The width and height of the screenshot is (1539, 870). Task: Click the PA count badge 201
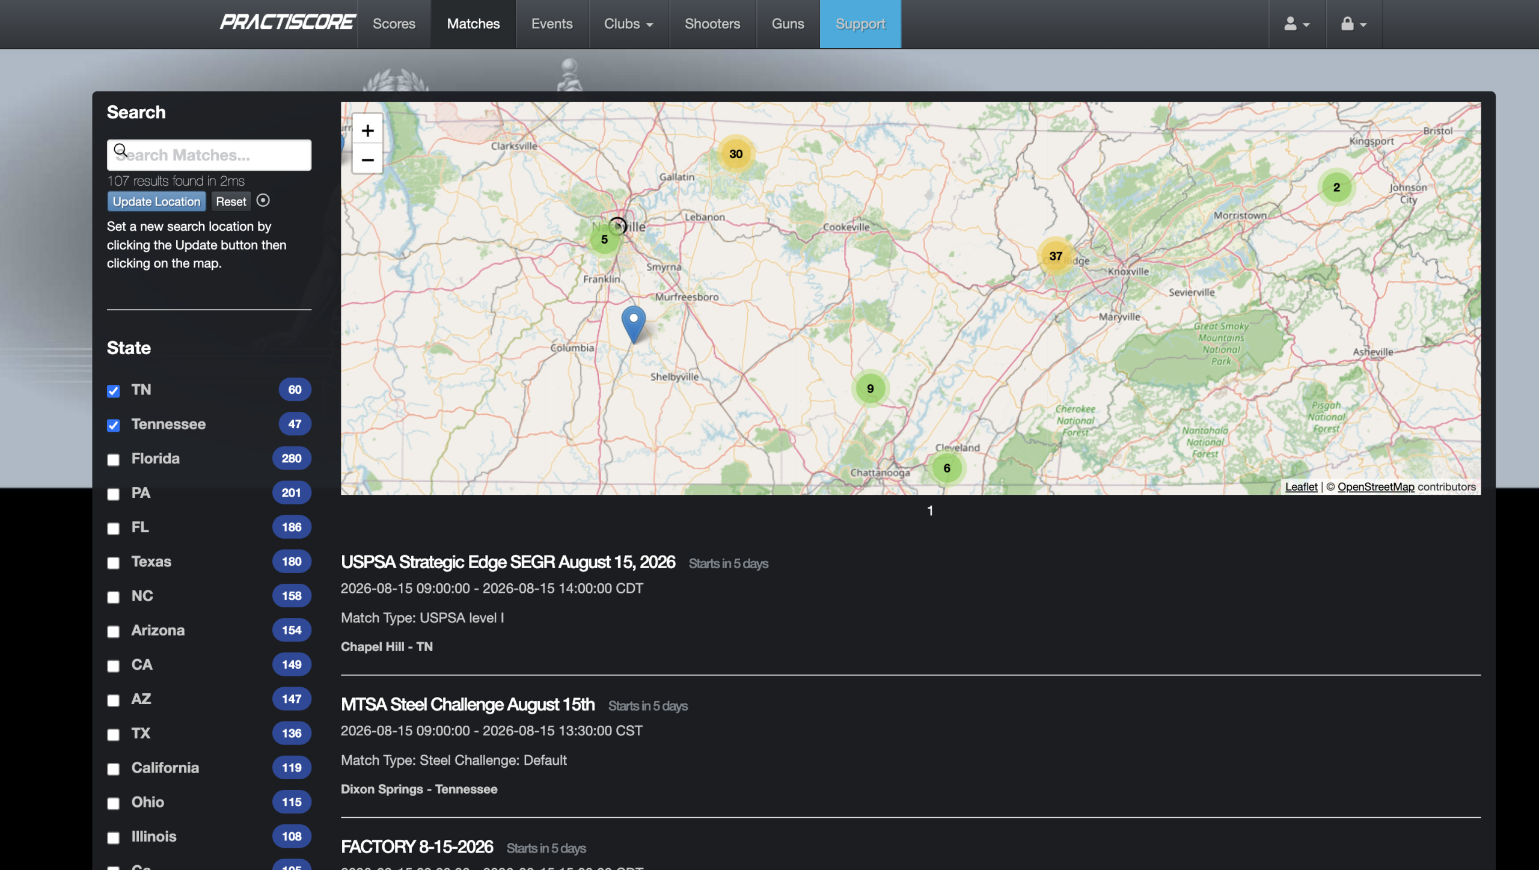[x=292, y=492]
